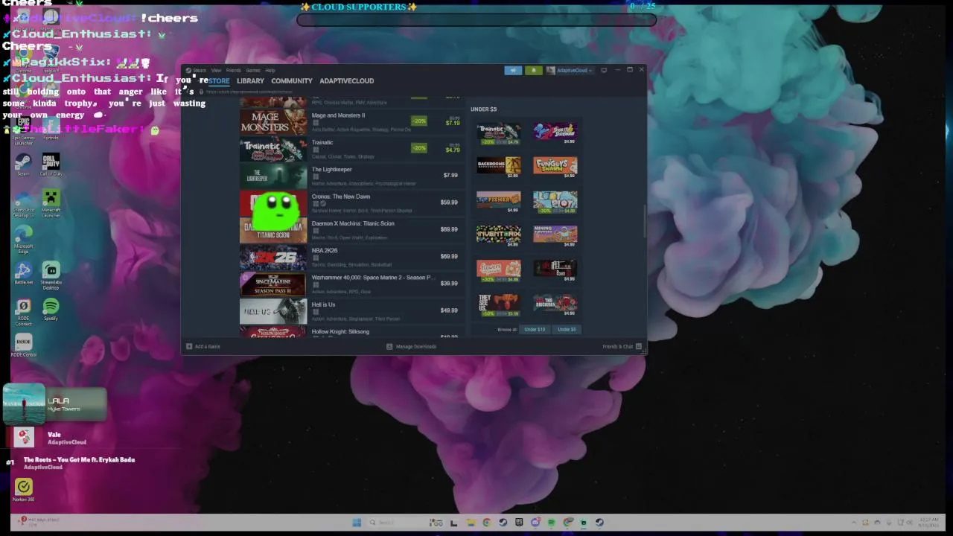953x536 pixels.
Task: Open the Steam desktop shortcut
Action: [23, 163]
